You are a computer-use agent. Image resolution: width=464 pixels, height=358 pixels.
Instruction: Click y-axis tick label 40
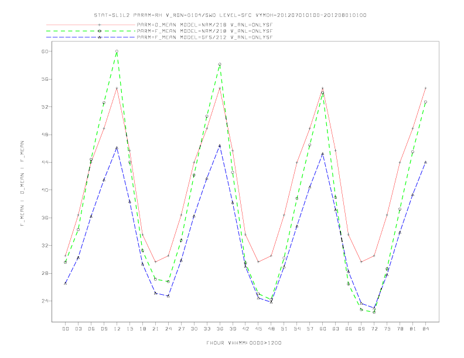45,190
